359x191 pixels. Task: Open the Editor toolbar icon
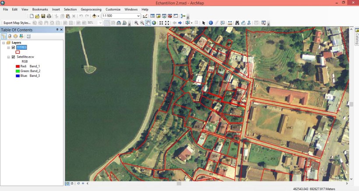pyautogui.click(x=145, y=16)
